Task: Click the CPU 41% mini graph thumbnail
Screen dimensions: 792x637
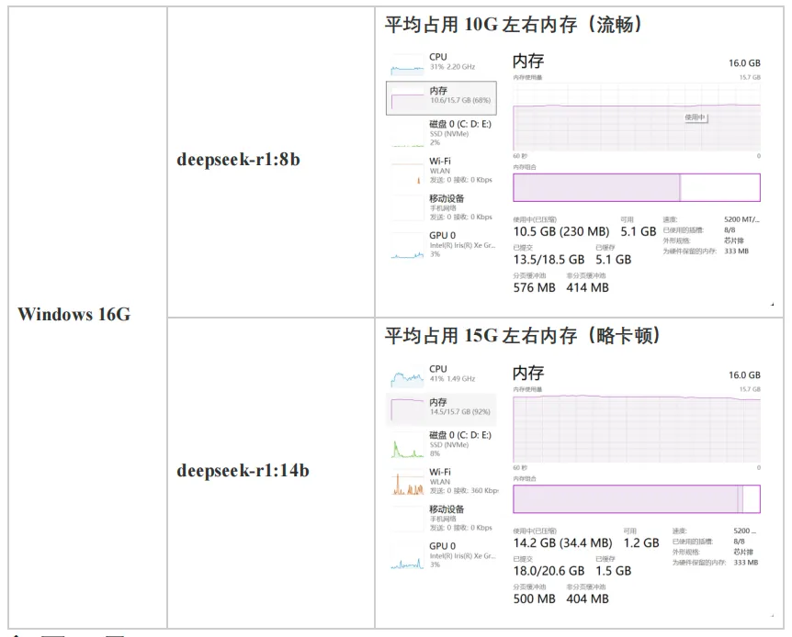Action: click(407, 375)
